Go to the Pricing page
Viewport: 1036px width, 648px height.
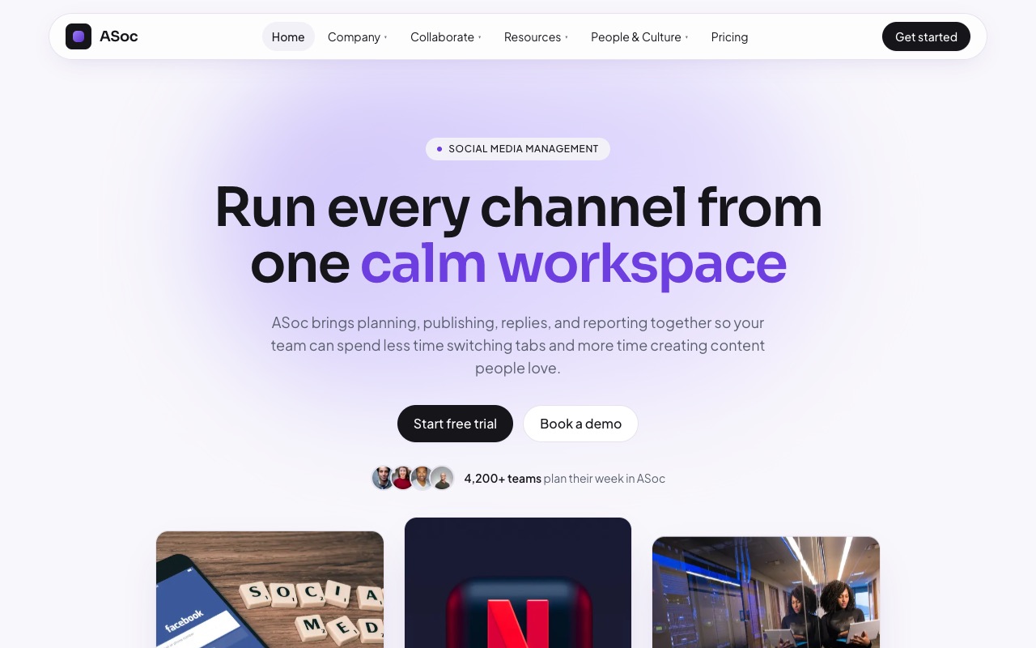pyautogui.click(x=729, y=36)
